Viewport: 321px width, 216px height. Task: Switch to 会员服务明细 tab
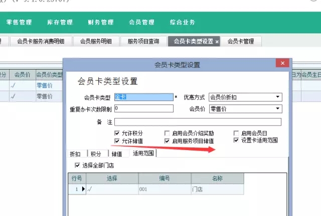pos(96,41)
